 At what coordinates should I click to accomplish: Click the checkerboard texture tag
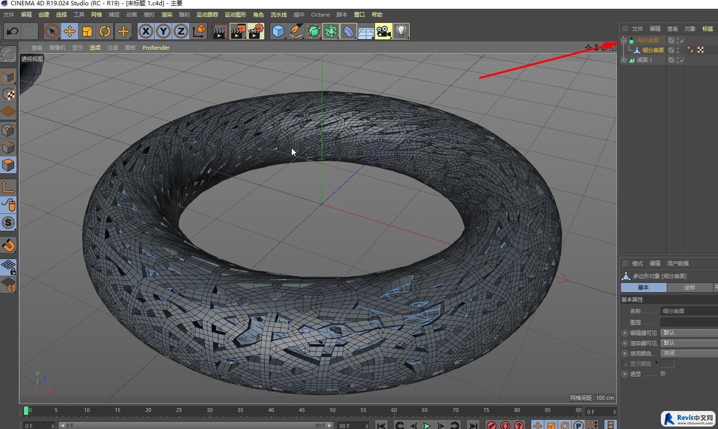coord(700,50)
